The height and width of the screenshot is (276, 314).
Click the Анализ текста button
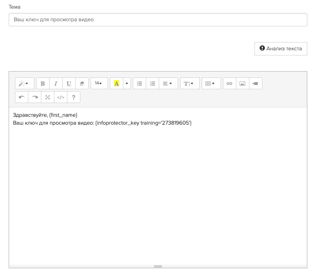click(281, 49)
